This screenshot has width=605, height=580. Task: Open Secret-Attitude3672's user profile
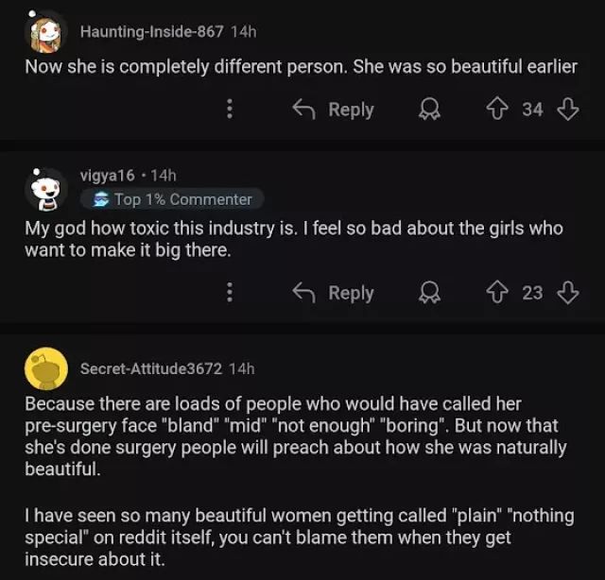tap(151, 367)
